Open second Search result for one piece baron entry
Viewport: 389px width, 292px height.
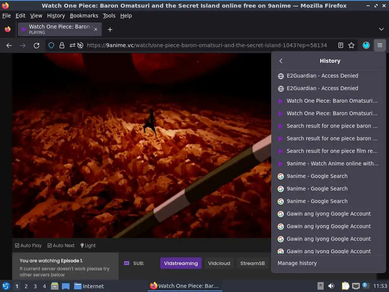coord(329,138)
